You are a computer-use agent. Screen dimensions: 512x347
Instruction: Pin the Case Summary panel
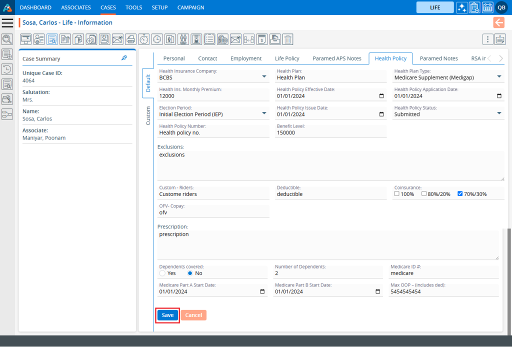[124, 58]
